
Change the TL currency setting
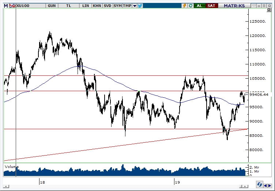click(x=69, y=6)
